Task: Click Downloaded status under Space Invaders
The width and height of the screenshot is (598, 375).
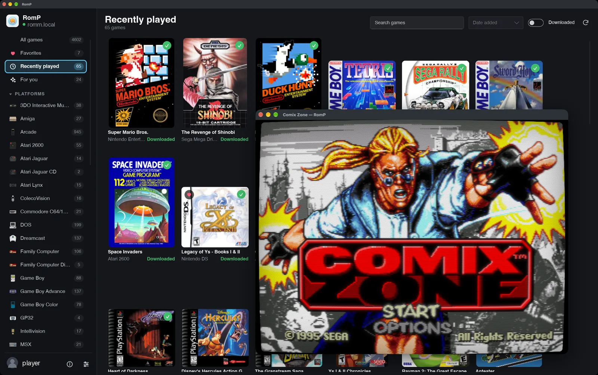Action: [x=161, y=259]
